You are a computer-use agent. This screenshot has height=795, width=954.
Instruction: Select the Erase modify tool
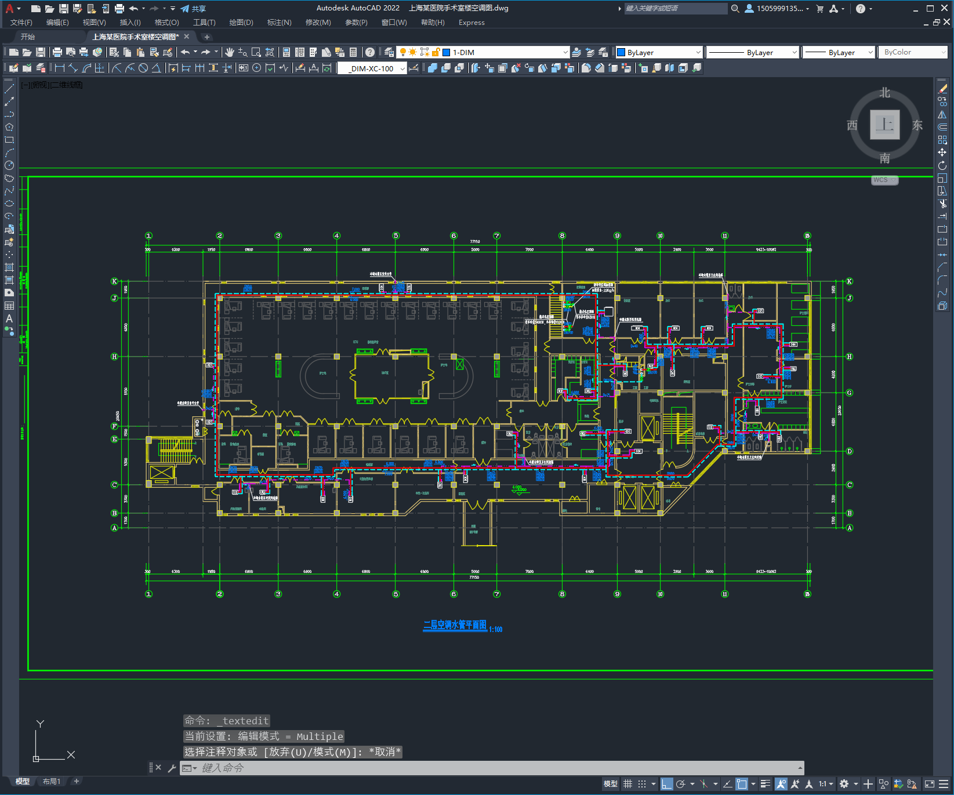click(942, 89)
